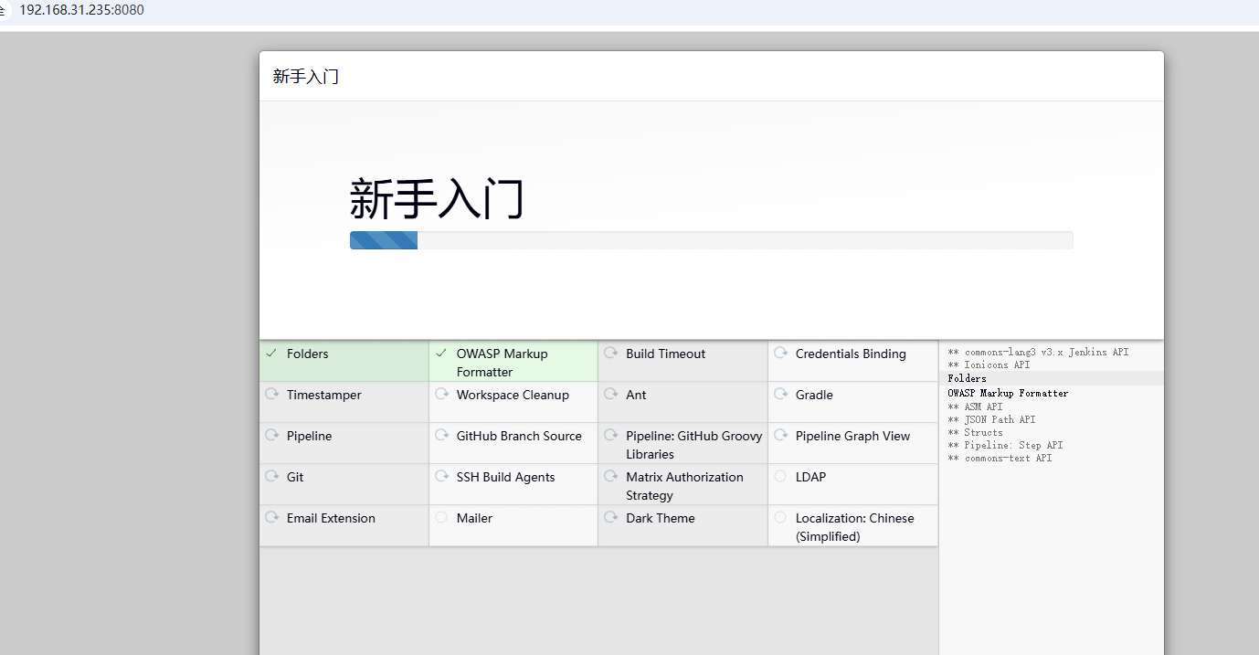Click the Localization: Chinese (Simplified) name
This screenshot has width=1259, height=655.
click(854, 527)
